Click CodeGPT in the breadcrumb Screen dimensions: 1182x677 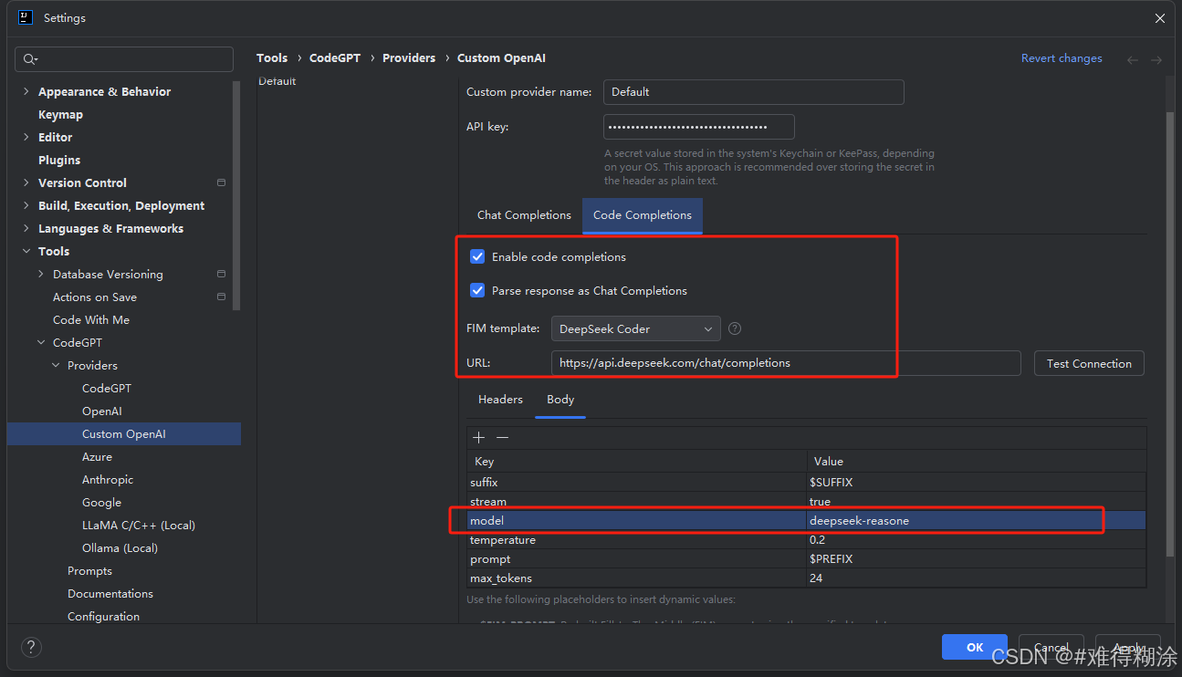pyautogui.click(x=335, y=57)
